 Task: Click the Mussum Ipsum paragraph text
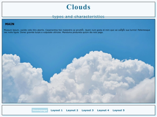click(x=77, y=31)
